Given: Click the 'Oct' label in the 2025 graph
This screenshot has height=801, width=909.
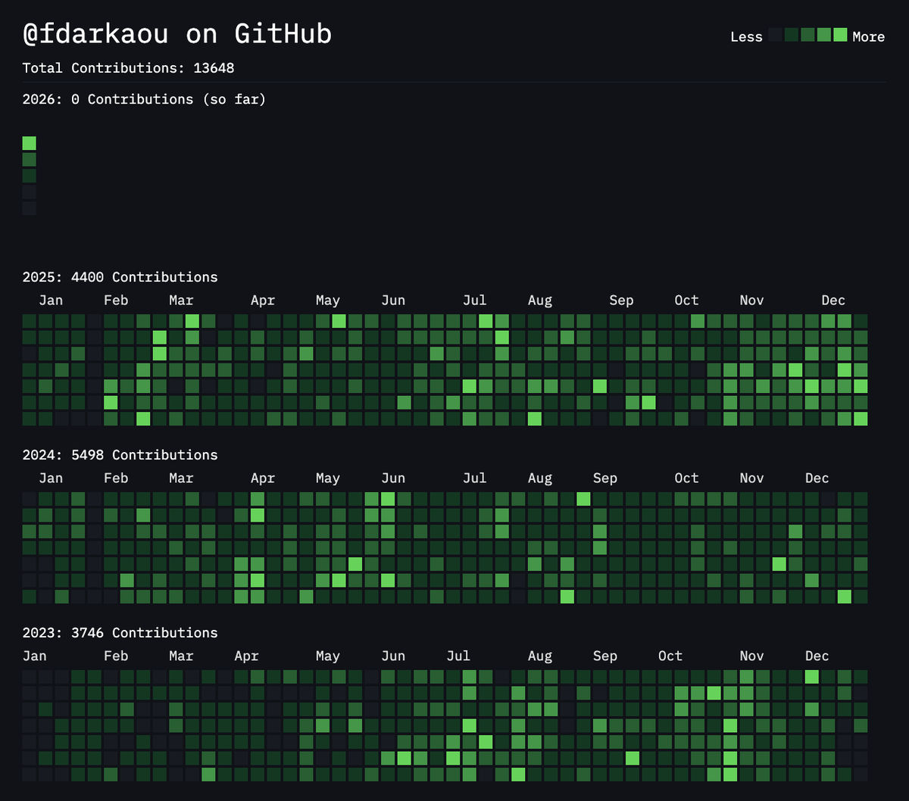Looking at the screenshot, I should (x=686, y=301).
